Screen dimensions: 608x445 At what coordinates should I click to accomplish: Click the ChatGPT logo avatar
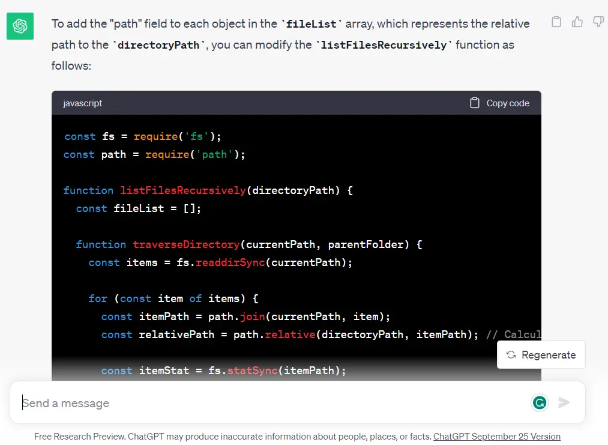click(x=20, y=26)
